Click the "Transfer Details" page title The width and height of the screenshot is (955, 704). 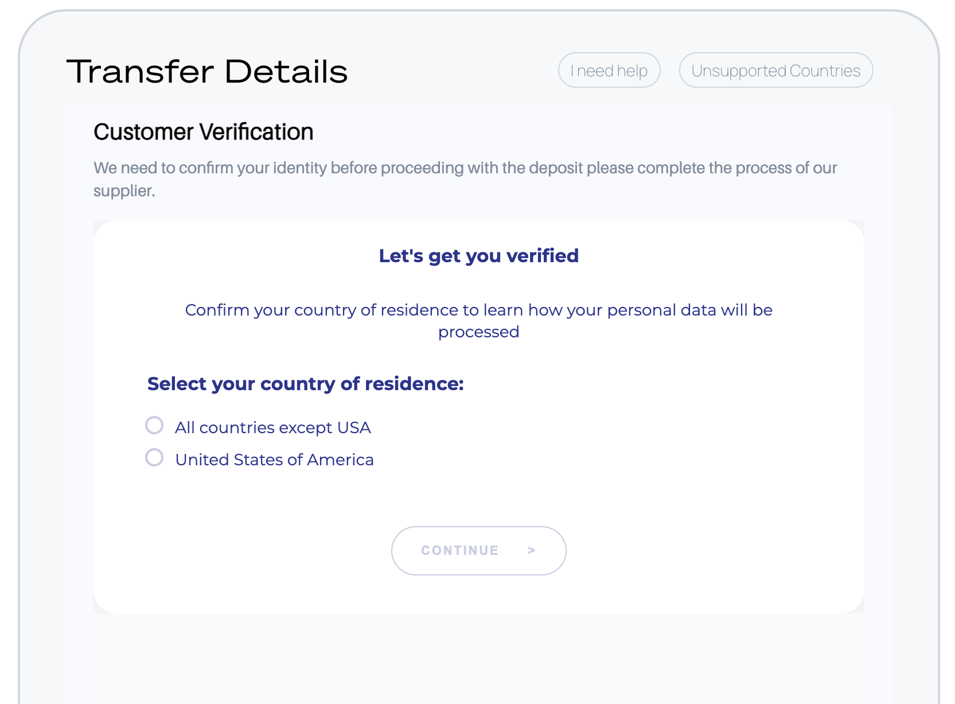coord(207,72)
